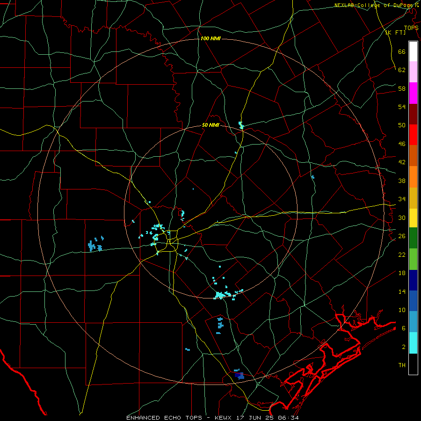Select the light green legend color band
The image size is (421, 421).
pos(413,259)
